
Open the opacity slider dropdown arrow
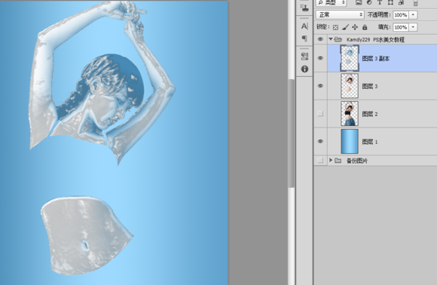tap(413, 15)
